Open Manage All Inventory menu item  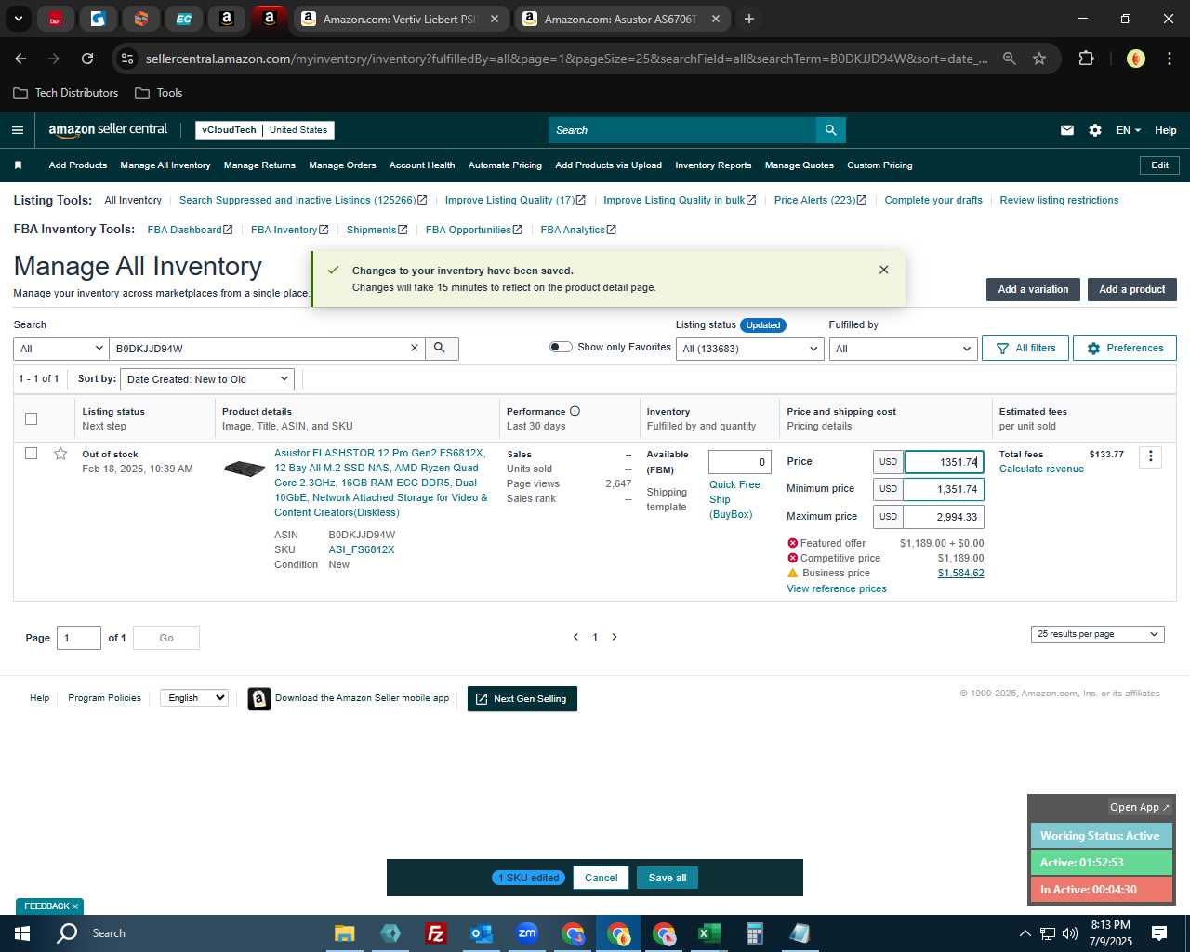[165, 165]
